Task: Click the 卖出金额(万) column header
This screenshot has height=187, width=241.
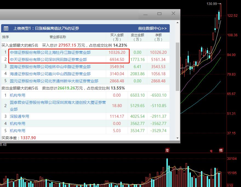Action: [x=138, y=37]
